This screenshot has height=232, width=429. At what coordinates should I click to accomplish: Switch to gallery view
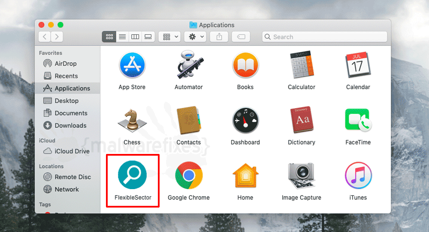click(x=148, y=36)
